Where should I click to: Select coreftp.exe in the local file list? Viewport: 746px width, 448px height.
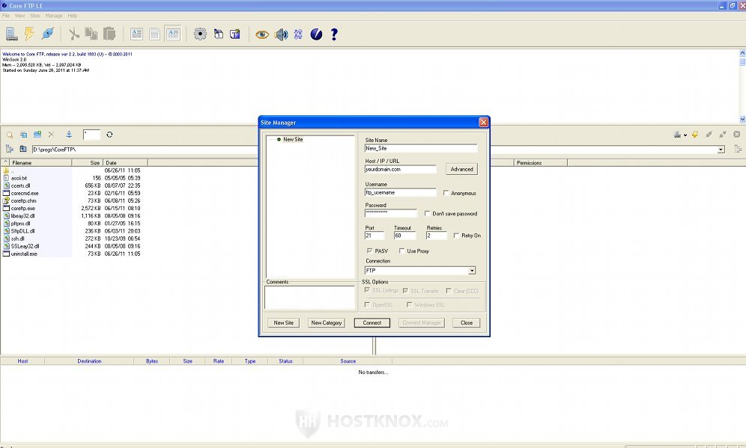[22, 208]
